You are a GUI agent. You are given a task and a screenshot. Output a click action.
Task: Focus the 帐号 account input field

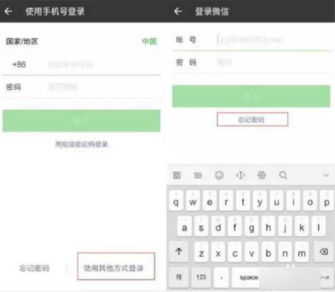[x=251, y=40]
